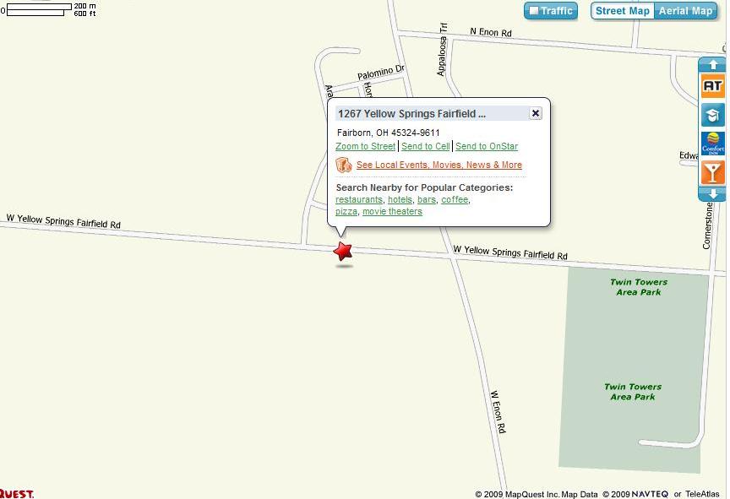Expand sidebar categories with down arrow
This screenshot has height=499, width=730.
712,194
